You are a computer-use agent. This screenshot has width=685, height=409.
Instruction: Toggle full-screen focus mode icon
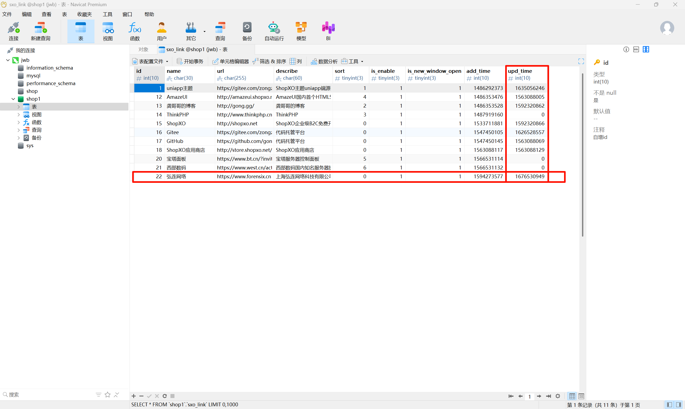(581, 61)
